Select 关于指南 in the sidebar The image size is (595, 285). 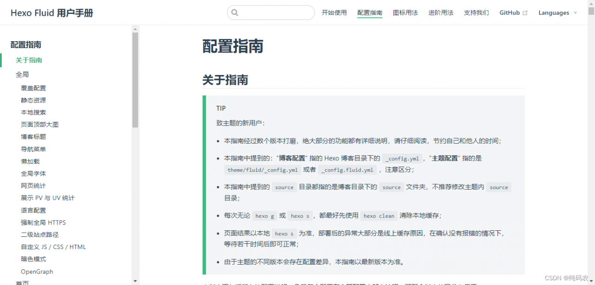pyautogui.click(x=29, y=60)
